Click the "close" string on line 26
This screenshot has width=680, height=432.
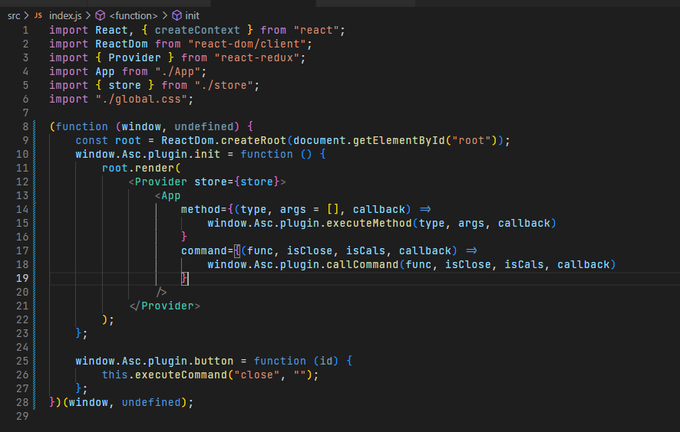tap(257, 375)
